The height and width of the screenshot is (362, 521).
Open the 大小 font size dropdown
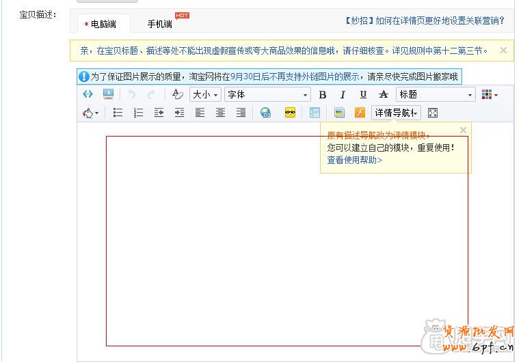pyautogui.click(x=205, y=95)
